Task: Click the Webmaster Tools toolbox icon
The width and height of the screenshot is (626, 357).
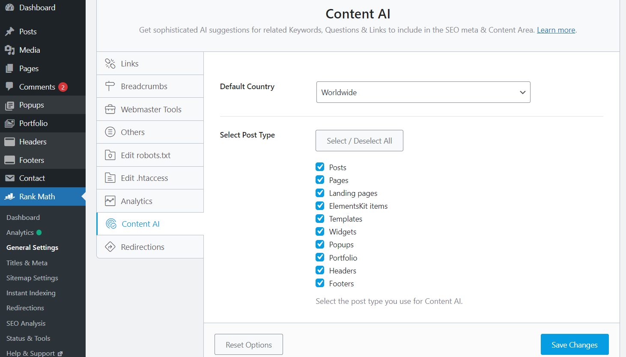Action: [110, 109]
